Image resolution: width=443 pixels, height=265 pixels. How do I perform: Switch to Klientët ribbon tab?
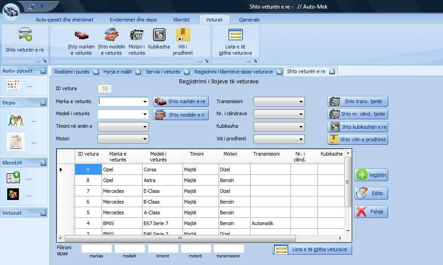(181, 20)
